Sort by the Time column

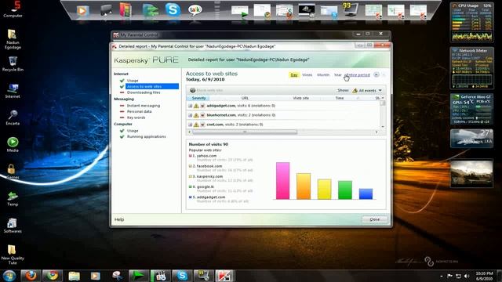coord(340,98)
